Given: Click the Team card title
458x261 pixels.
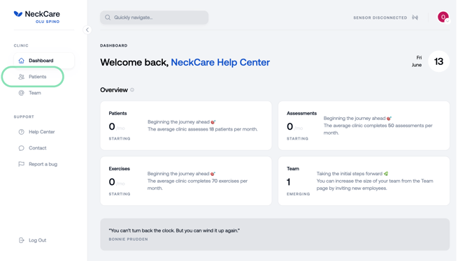Looking at the screenshot, I should 293,169.
